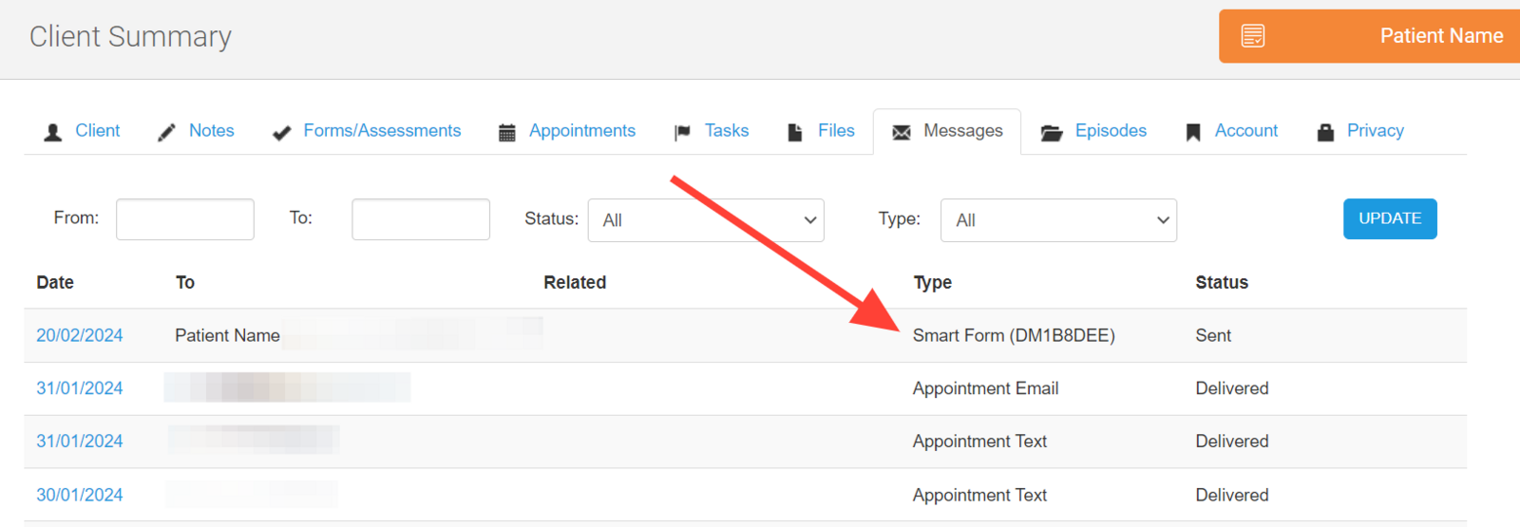
Task: Click the pencil icon beside Notes
Action: (x=166, y=132)
